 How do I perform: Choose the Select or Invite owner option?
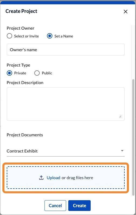9,36
